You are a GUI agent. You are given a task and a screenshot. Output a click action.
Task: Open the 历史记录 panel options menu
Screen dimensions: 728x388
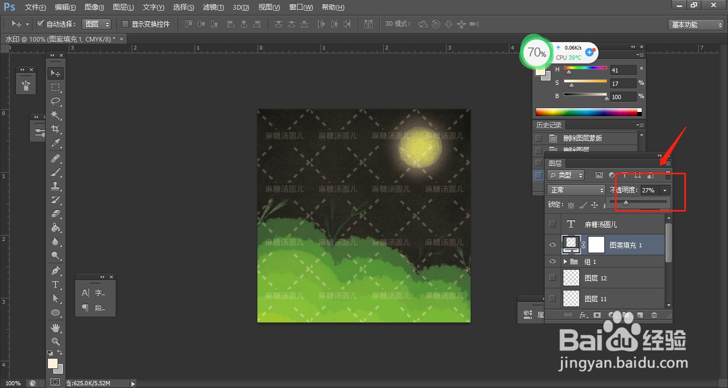tap(640, 125)
